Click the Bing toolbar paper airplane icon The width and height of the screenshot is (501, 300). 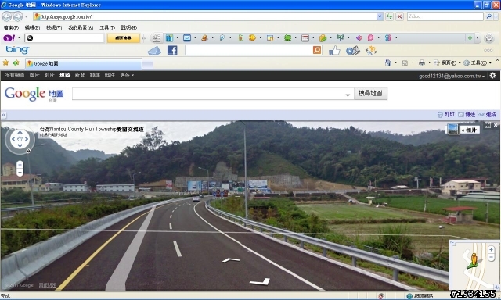coord(154,51)
